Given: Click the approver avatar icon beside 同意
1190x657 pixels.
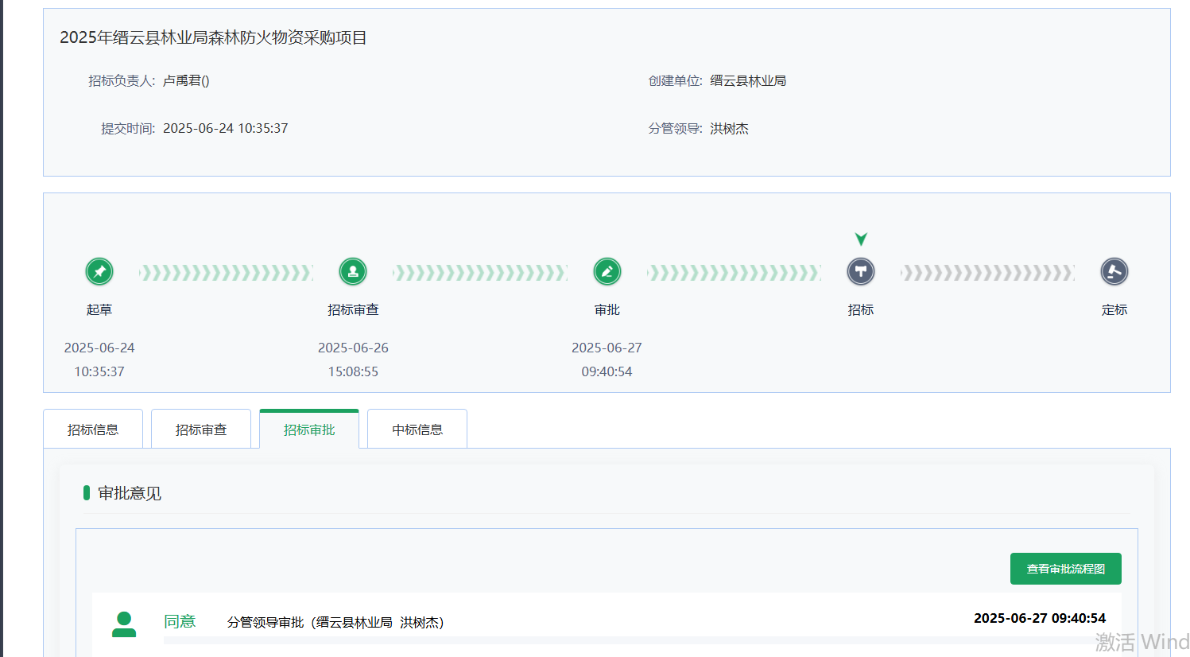Looking at the screenshot, I should click(124, 624).
